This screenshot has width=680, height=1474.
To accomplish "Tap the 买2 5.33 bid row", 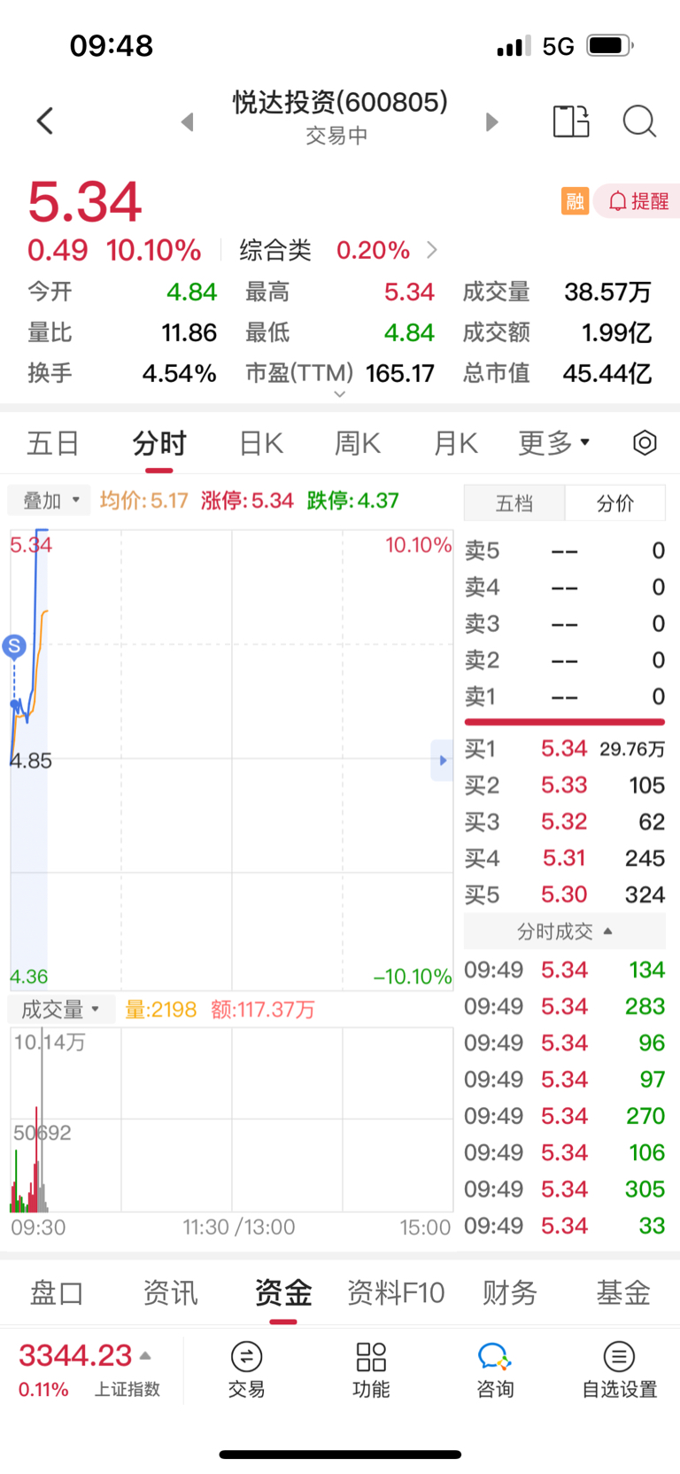I will pyautogui.click(x=565, y=785).
